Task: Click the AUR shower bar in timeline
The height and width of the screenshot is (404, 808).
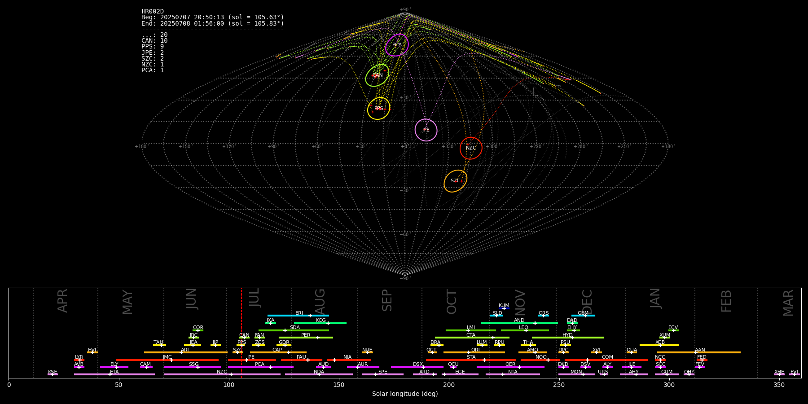Action: (x=363, y=367)
